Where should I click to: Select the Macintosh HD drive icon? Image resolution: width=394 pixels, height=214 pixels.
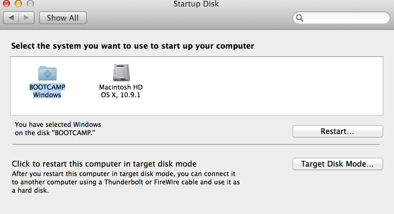(121, 73)
